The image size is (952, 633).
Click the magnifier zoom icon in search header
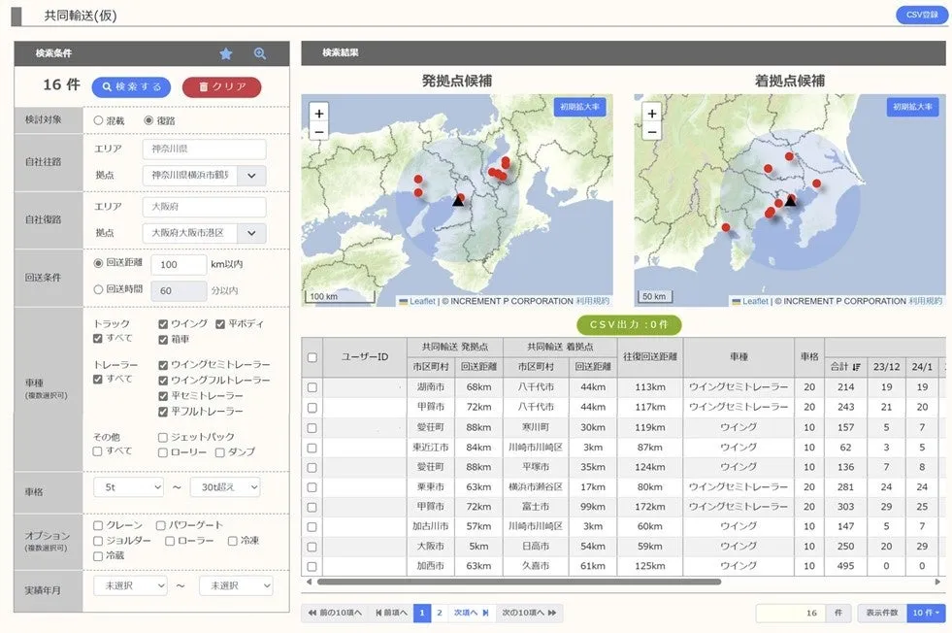(260, 53)
